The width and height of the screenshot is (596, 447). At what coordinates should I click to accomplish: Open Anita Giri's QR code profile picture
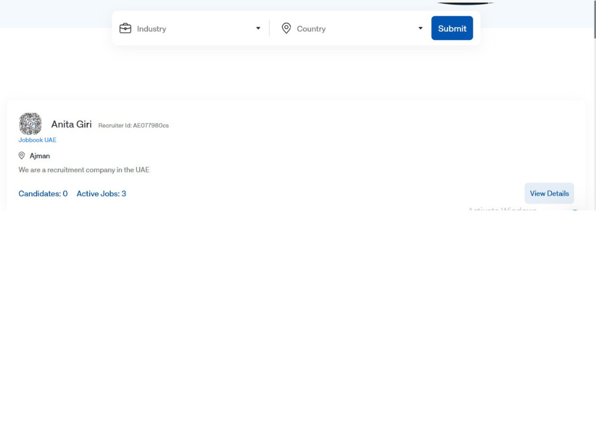coord(30,123)
